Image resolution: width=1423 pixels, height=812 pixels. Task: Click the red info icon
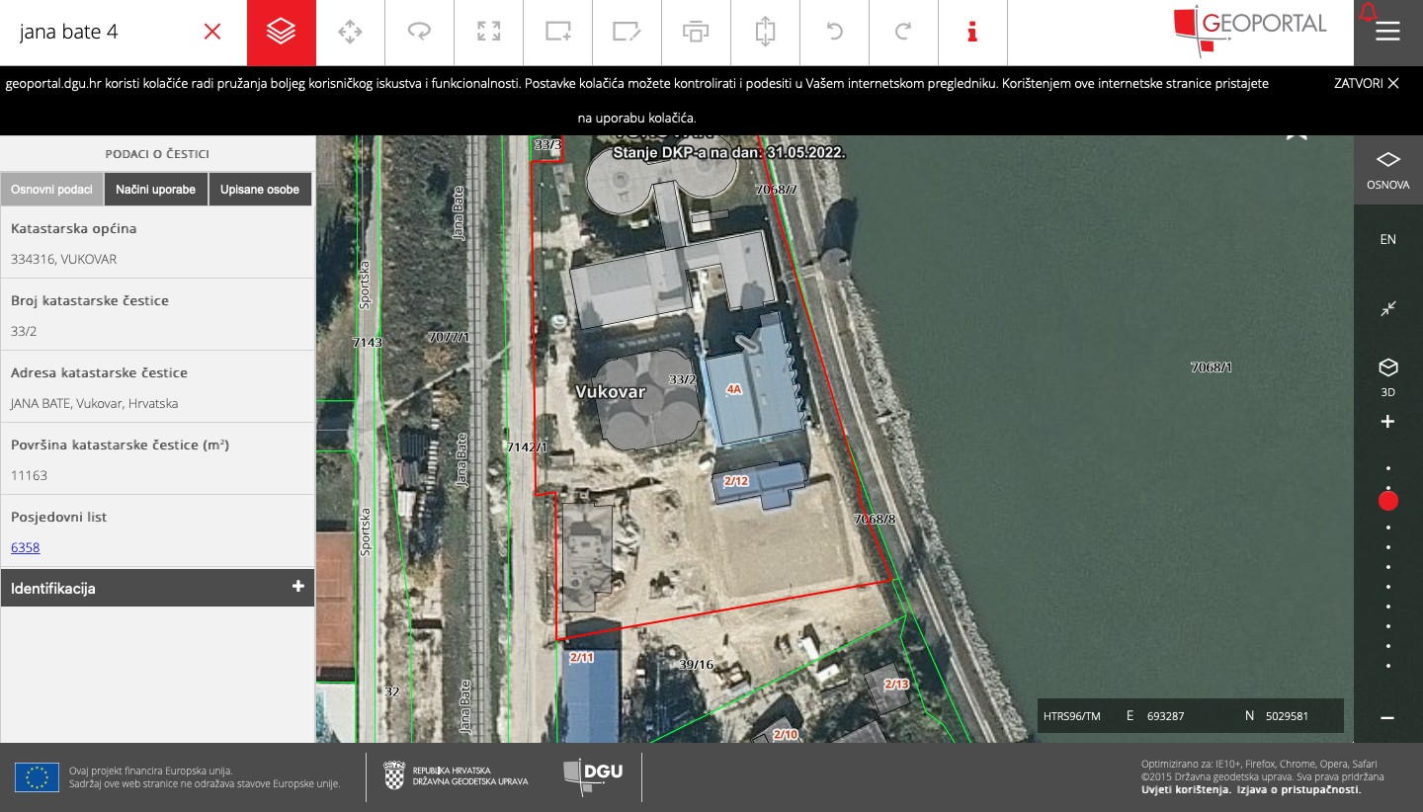972,32
